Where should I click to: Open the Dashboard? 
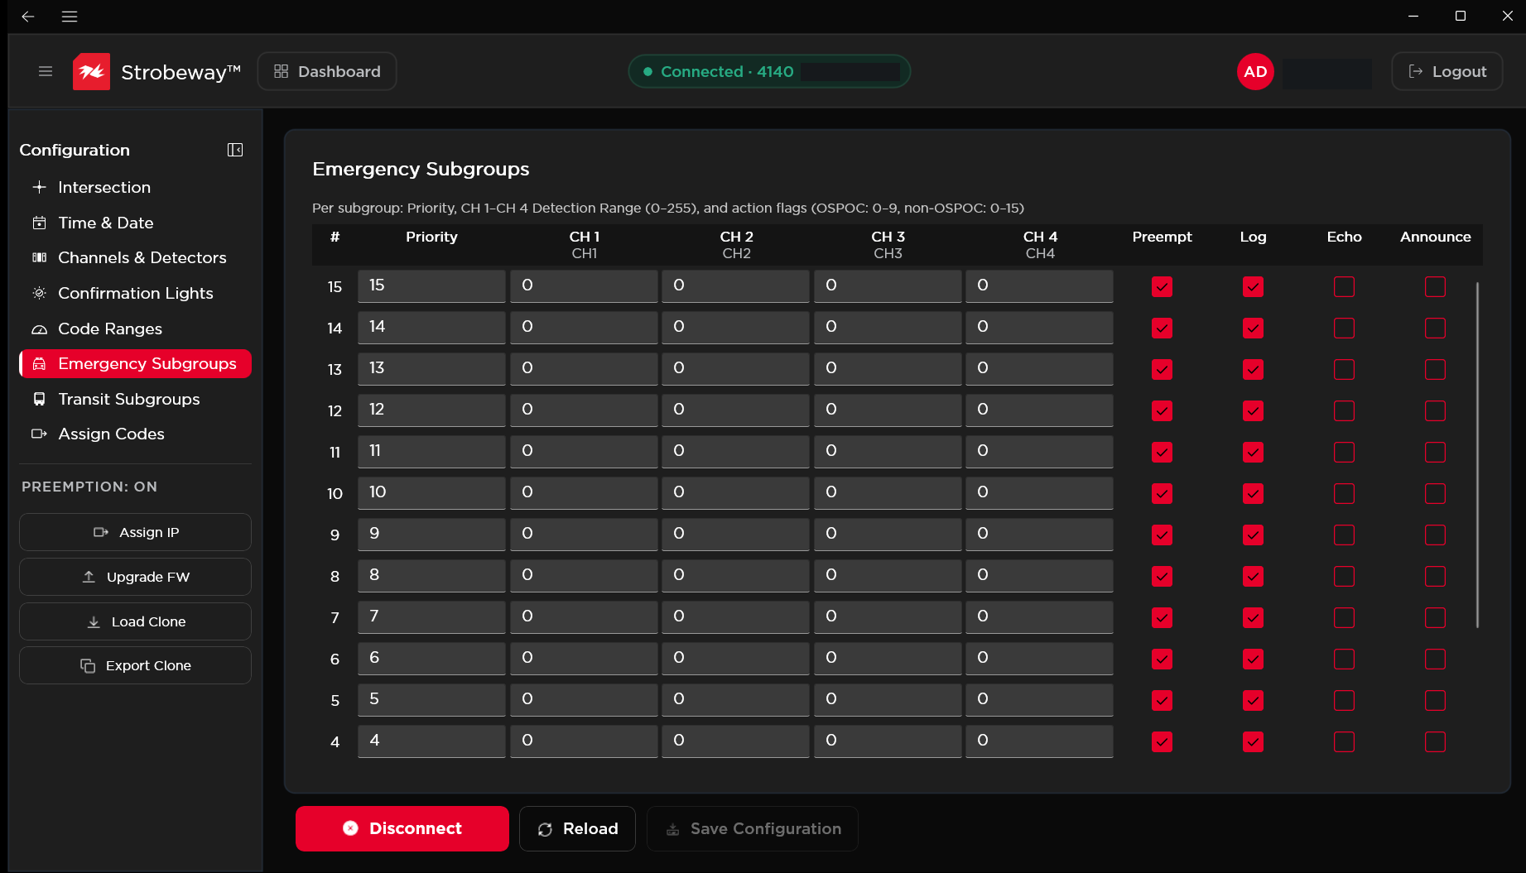pyautogui.click(x=327, y=71)
